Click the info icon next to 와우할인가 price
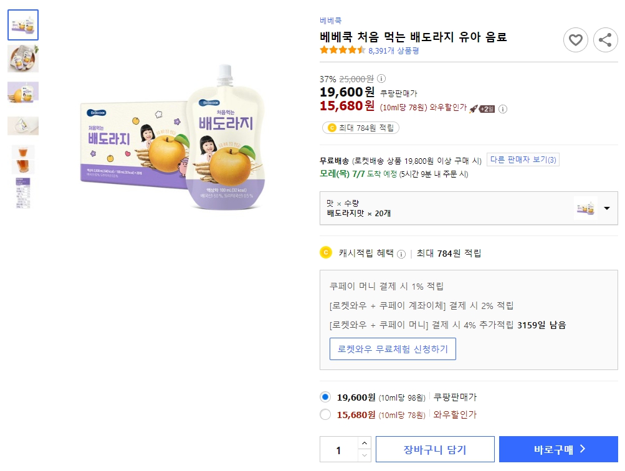The width and height of the screenshot is (625, 471). tap(503, 110)
